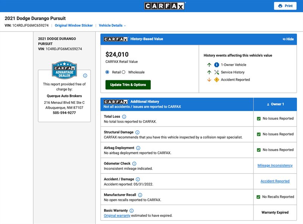
Task: Open Total Loss info icon
Action: [x=124, y=117]
